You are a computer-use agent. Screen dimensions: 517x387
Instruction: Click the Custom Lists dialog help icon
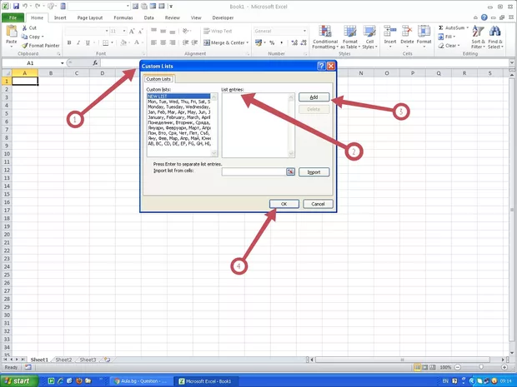[321, 66]
